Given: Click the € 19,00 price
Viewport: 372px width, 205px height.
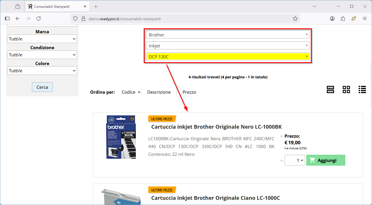Looking at the screenshot, I should pos(292,142).
